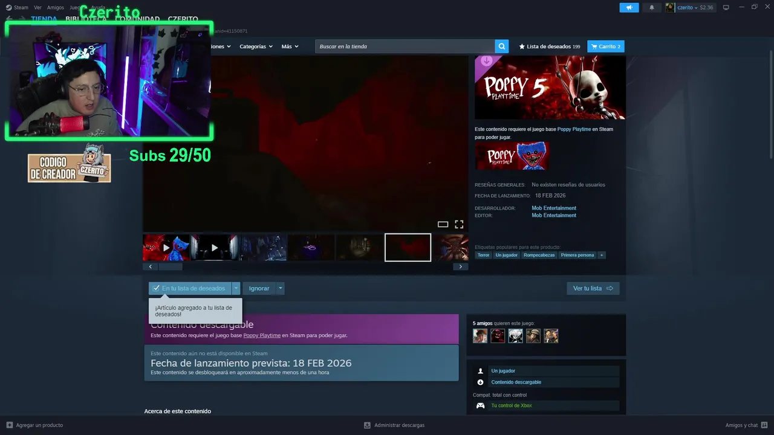
Task: Open the Poppy Playtime base game banner image
Action: pyautogui.click(x=512, y=156)
